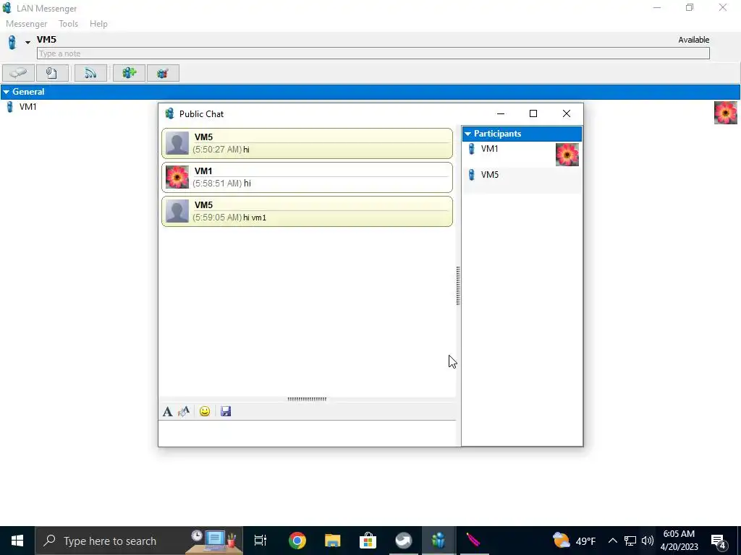Screen dimensions: 741x555
Task: Expand the status dropdown arrow beside VM5
Action: pos(27,43)
